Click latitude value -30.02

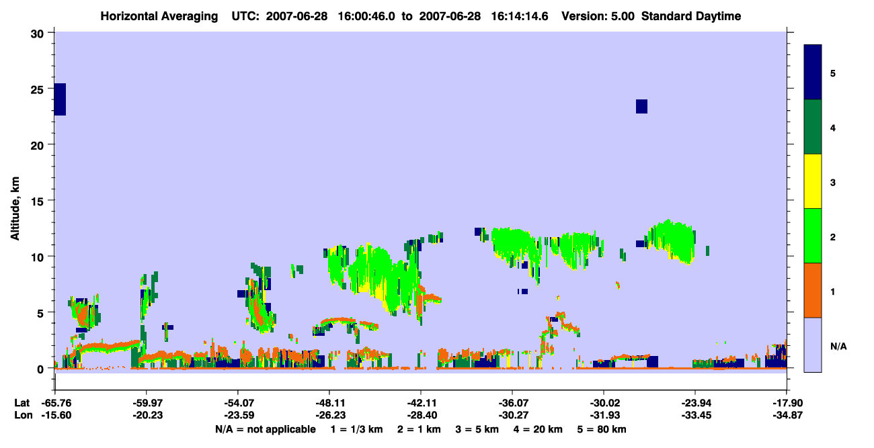coord(604,403)
